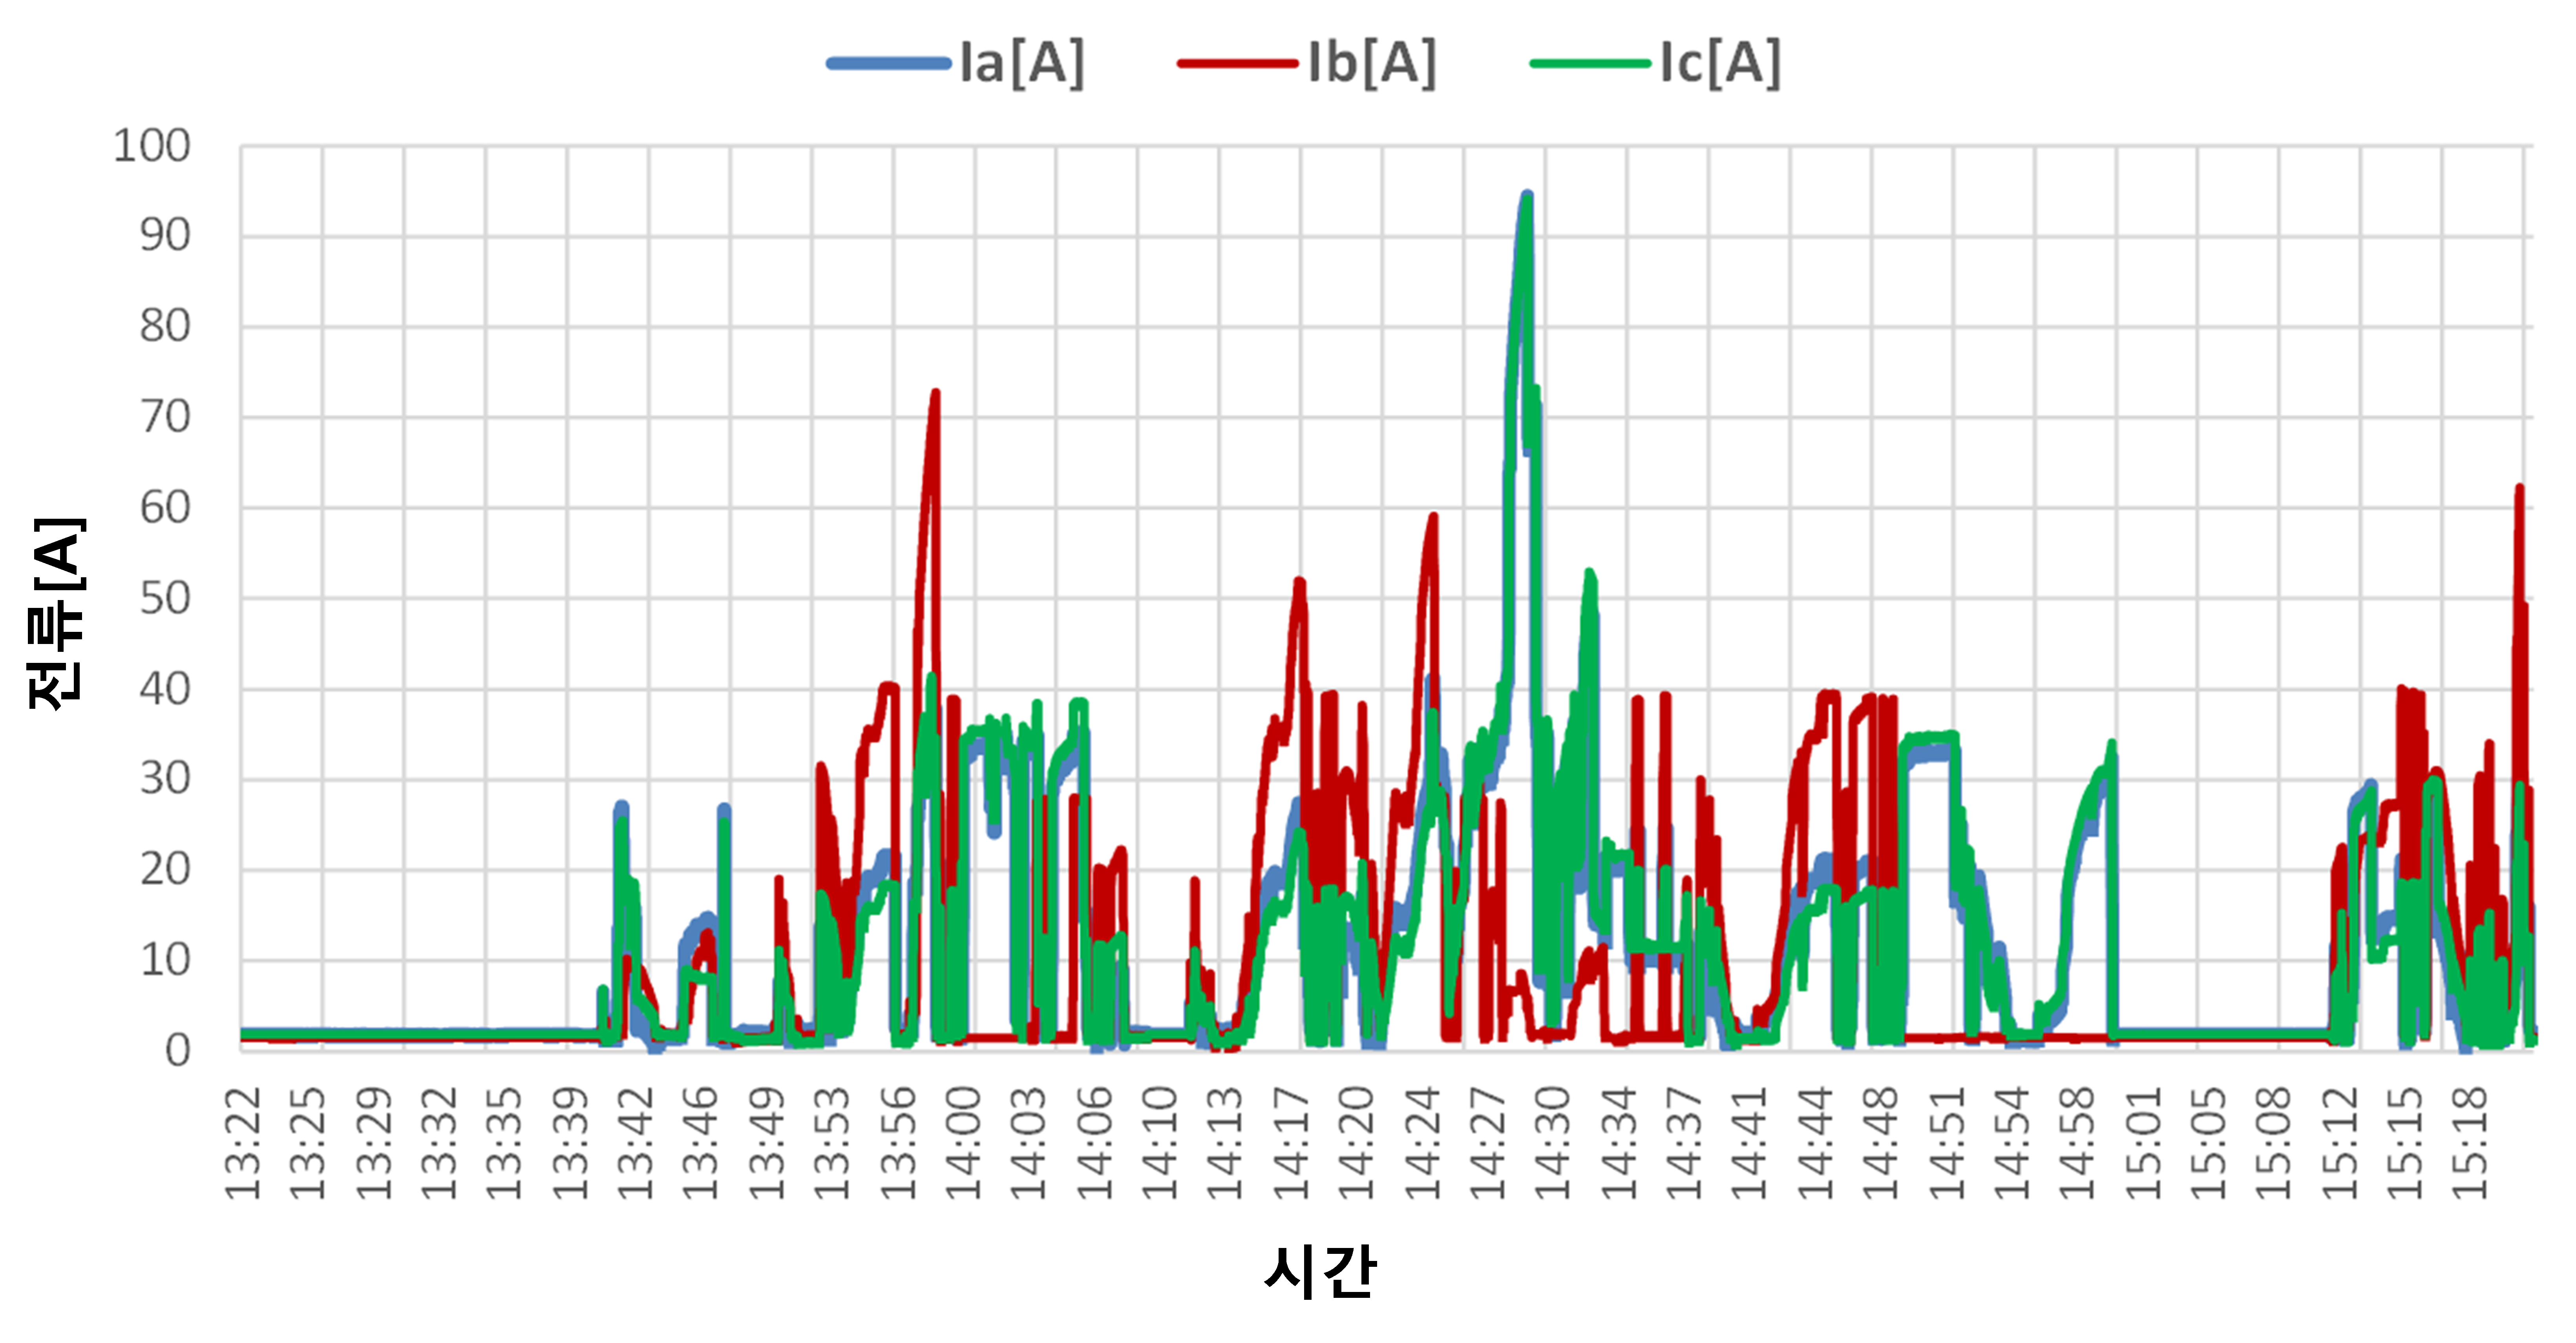The height and width of the screenshot is (1343, 2576).
Task: Select the red Ib legend line swatch
Action: click(1238, 64)
